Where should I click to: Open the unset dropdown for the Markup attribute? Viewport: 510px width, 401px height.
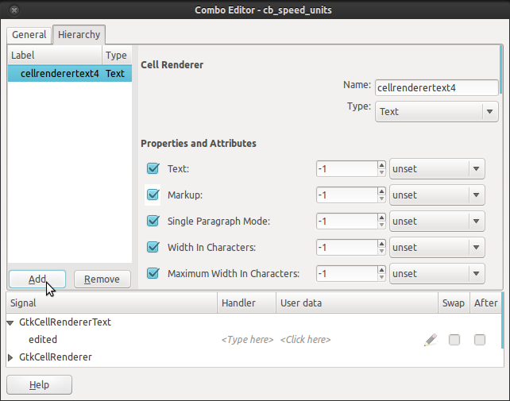click(436, 195)
